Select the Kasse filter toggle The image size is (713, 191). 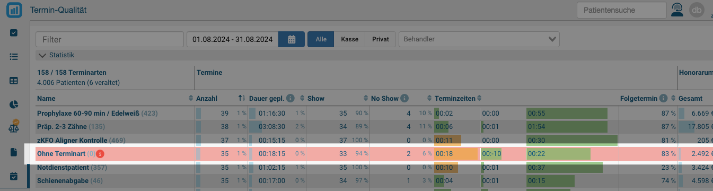pos(349,39)
